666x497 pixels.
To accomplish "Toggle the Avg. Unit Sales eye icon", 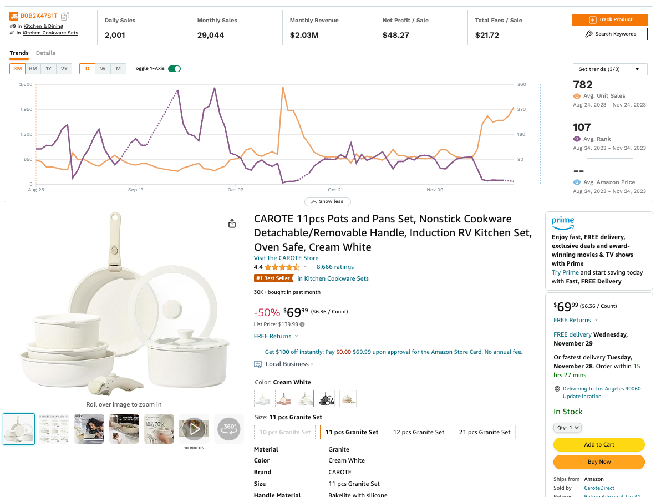I will tap(577, 96).
